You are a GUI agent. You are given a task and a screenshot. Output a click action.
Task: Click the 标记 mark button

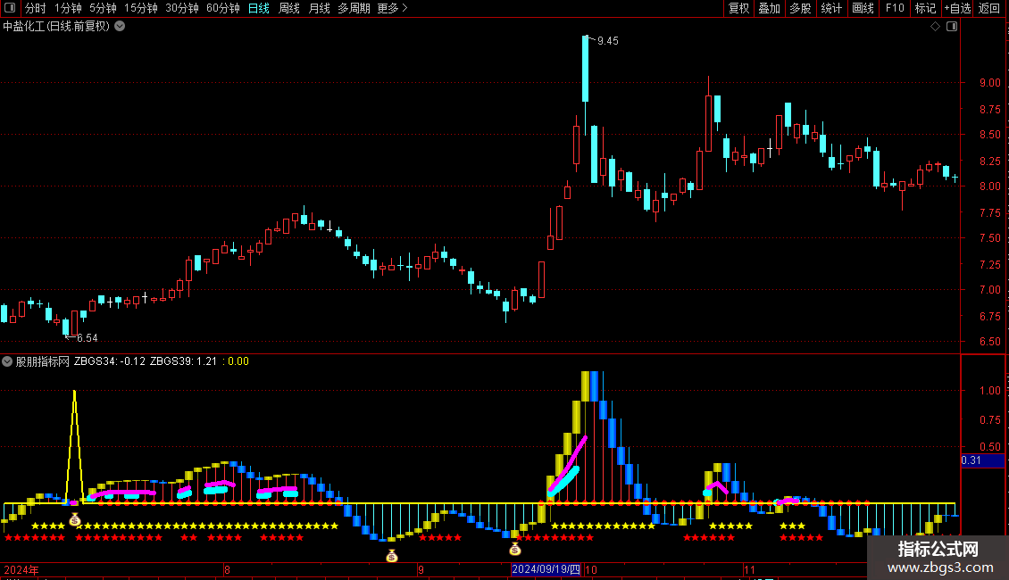point(925,8)
